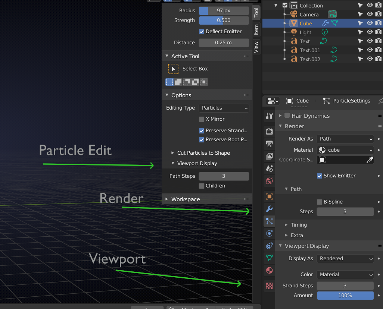Open the Object properties tab icon
This screenshot has width=383, height=309.
269,196
